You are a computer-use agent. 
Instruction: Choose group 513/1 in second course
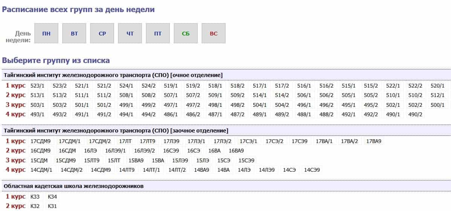click(37, 95)
